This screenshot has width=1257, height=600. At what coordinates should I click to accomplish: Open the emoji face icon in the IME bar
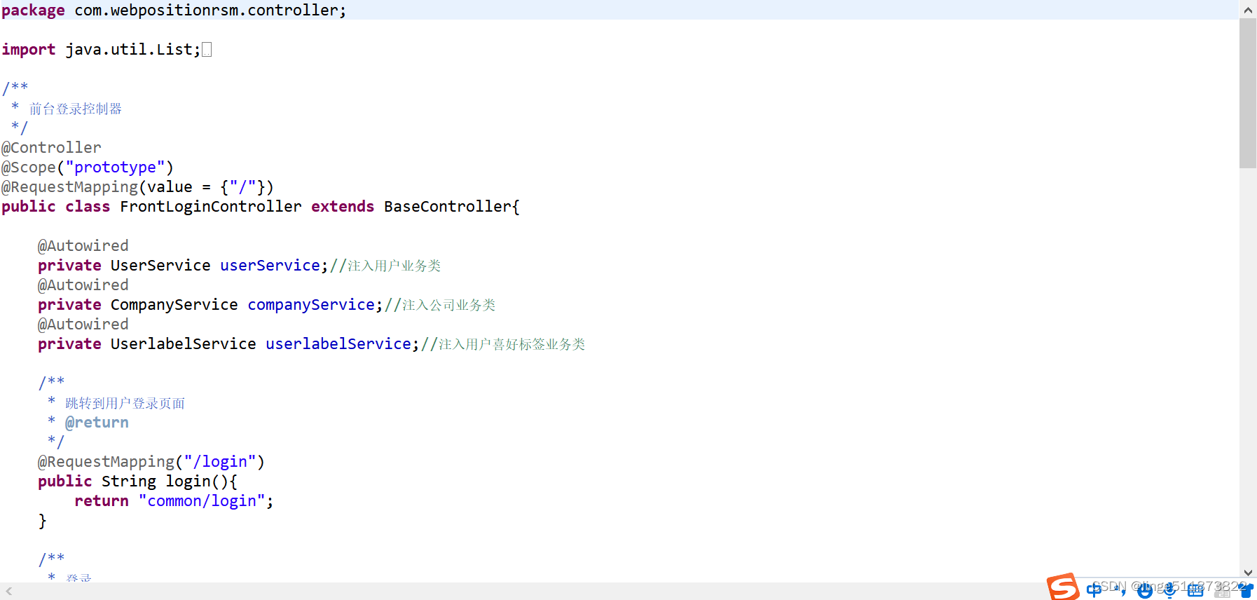pos(1145,591)
